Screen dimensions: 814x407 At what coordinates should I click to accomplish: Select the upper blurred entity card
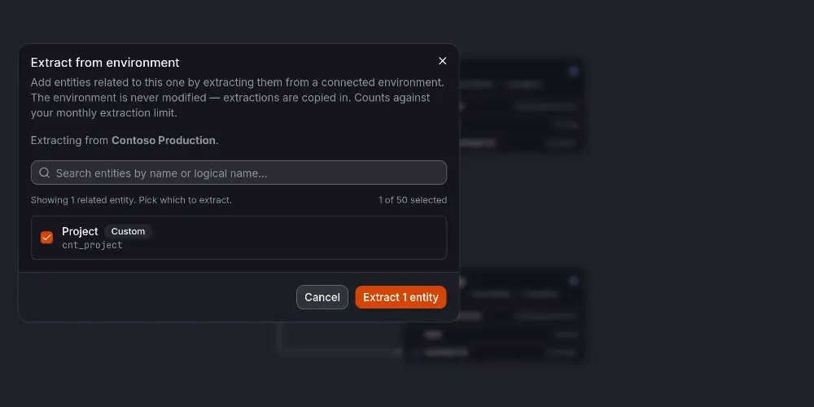click(521, 106)
